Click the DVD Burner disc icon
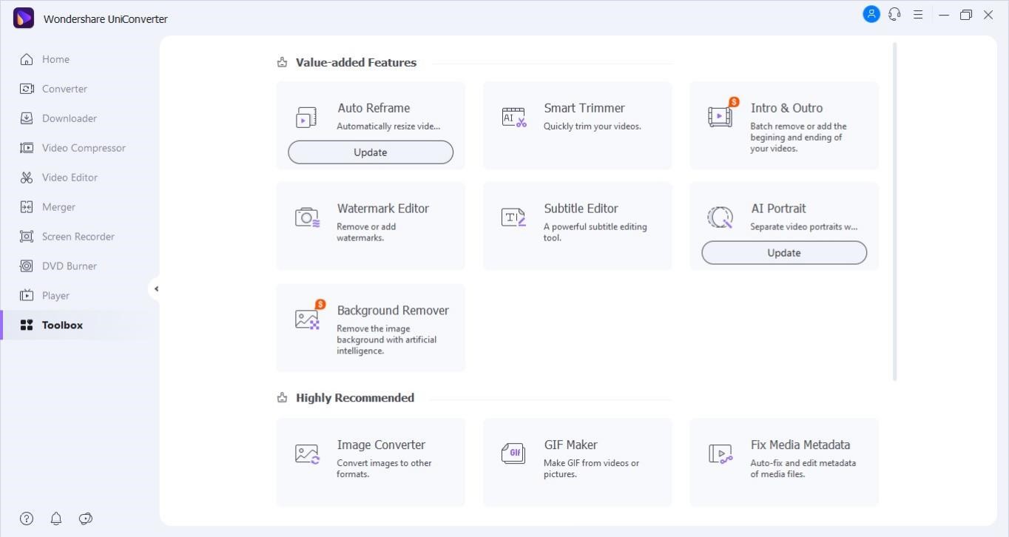Screen dimensions: 1009x537 (x=27, y=266)
